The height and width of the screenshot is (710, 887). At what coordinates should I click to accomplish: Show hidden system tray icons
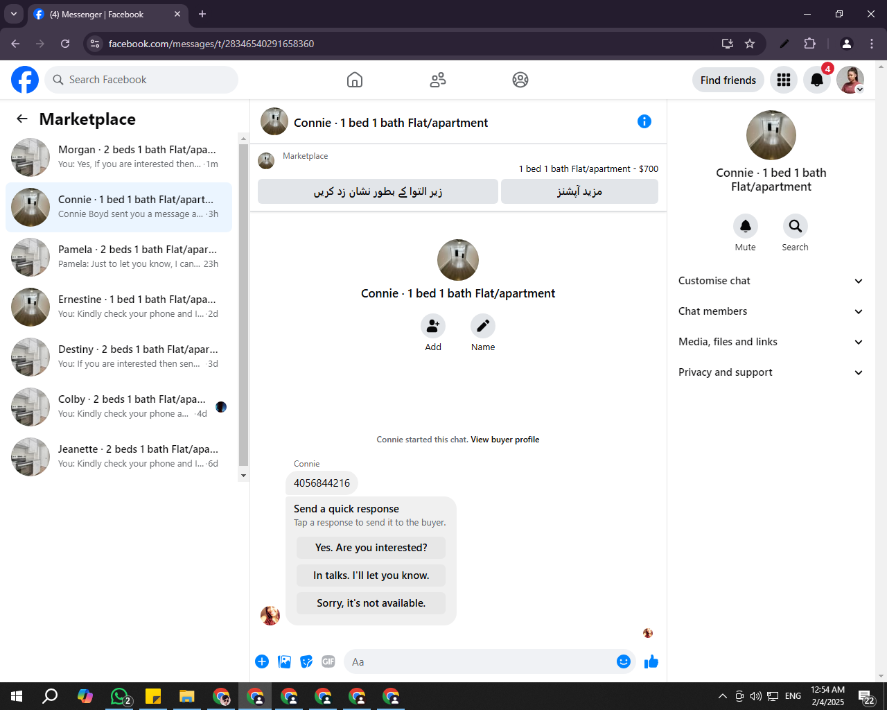(x=722, y=696)
